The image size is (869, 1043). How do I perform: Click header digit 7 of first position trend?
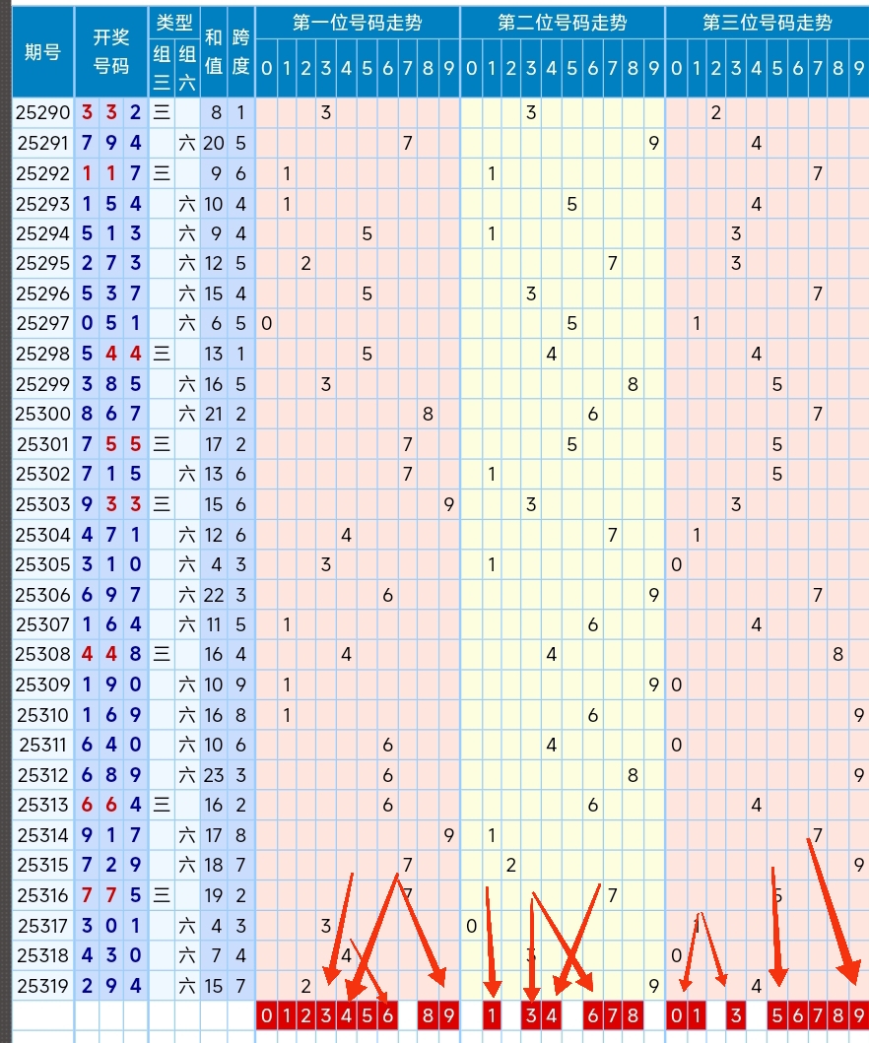[x=407, y=68]
